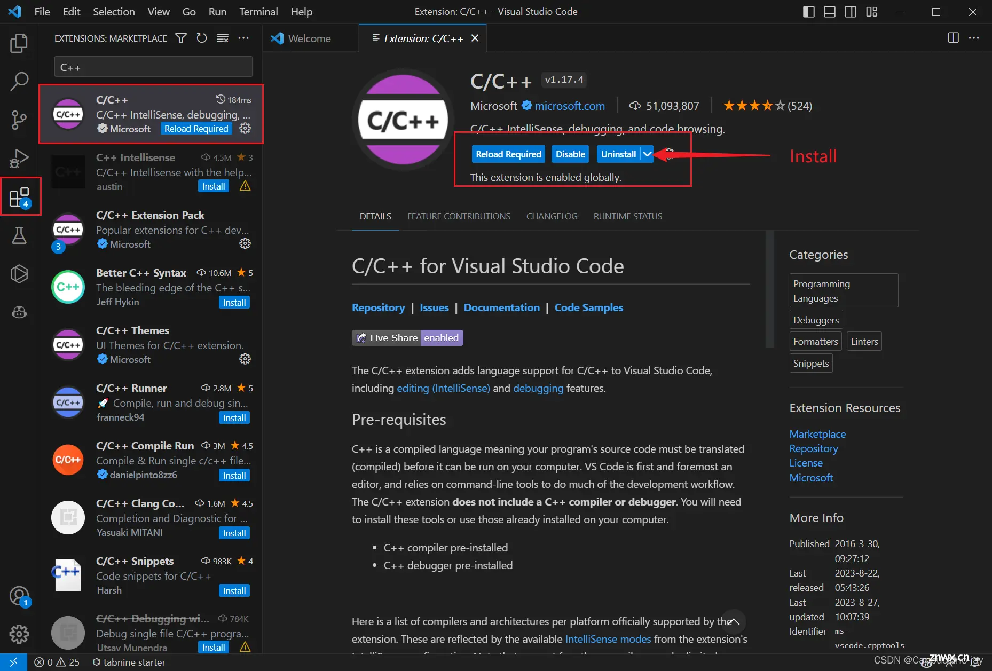Image resolution: width=992 pixels, height=671 pixels.
Task: Open the File menu
Action: point(42,12)
